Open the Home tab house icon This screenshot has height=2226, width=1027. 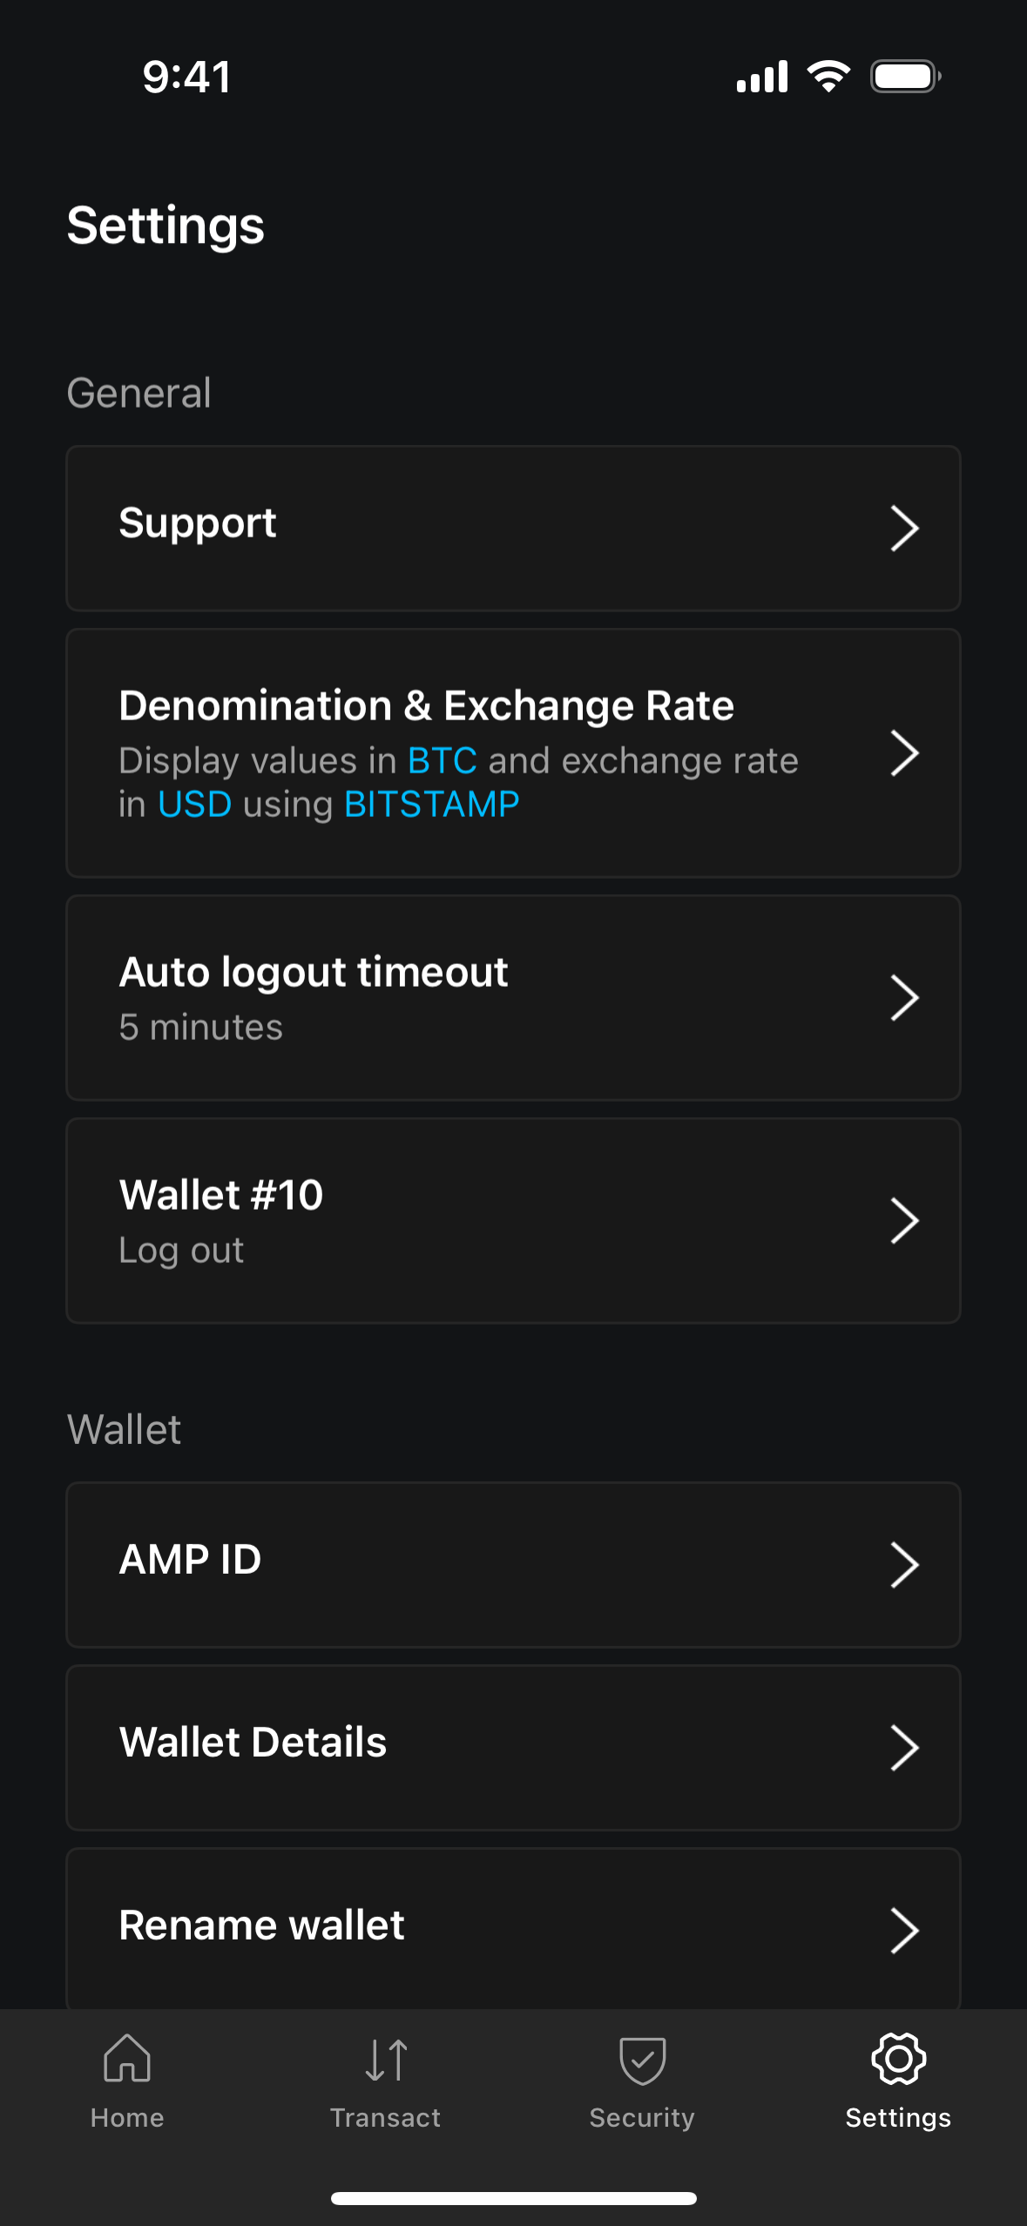tap(127, 2058)
